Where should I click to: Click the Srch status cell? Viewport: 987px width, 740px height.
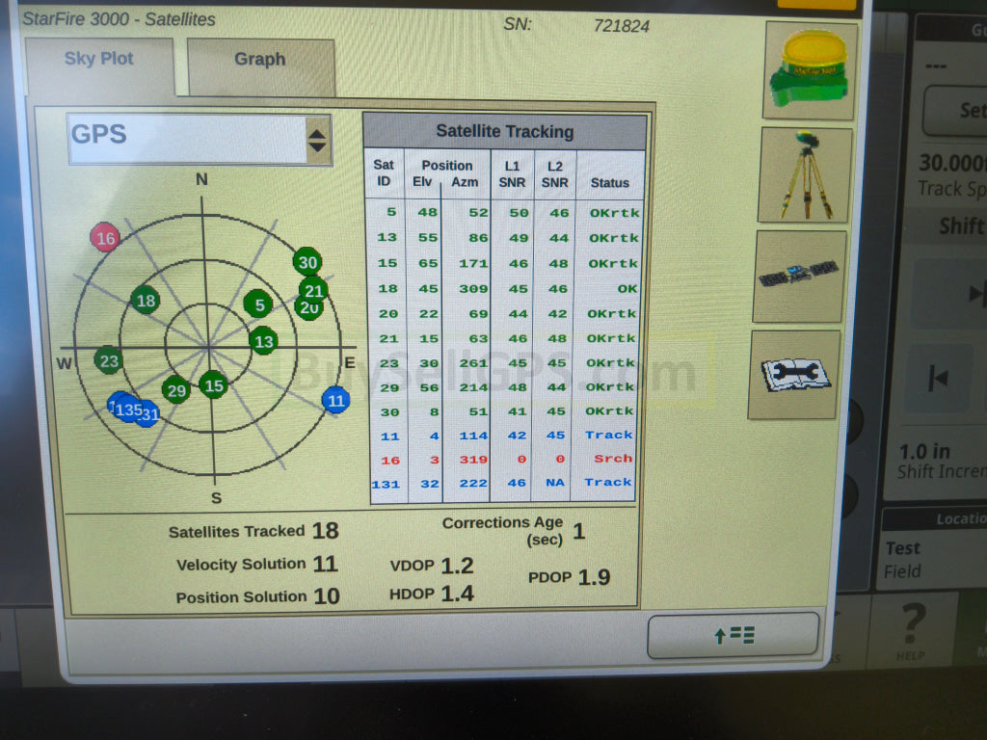point(612,459)
